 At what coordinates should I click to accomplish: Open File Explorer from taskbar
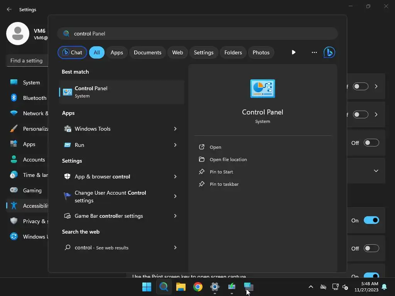coord(181,287)
